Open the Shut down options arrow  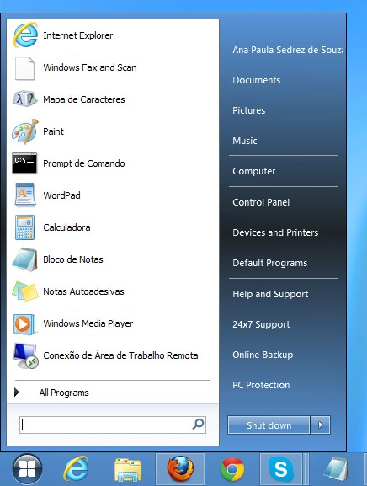[321, 425]
